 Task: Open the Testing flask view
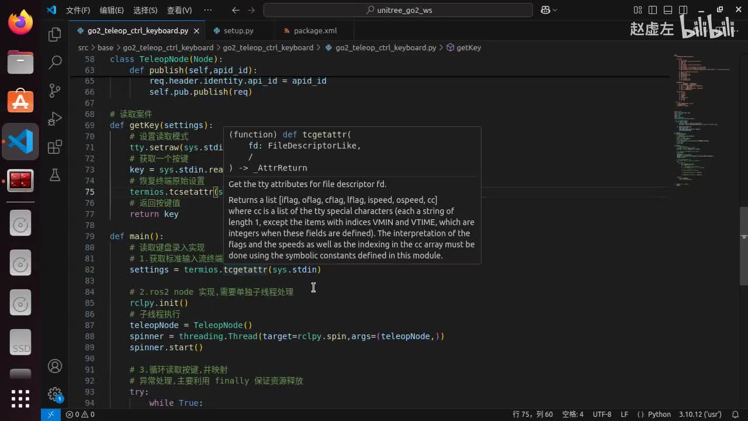55,174
